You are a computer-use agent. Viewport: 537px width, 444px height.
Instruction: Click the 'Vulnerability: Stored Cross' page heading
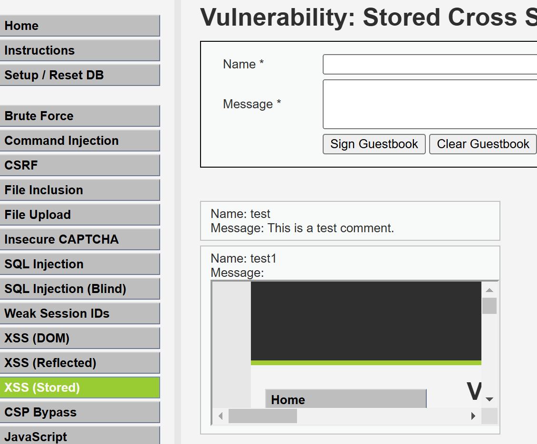(x=368, y=17)
